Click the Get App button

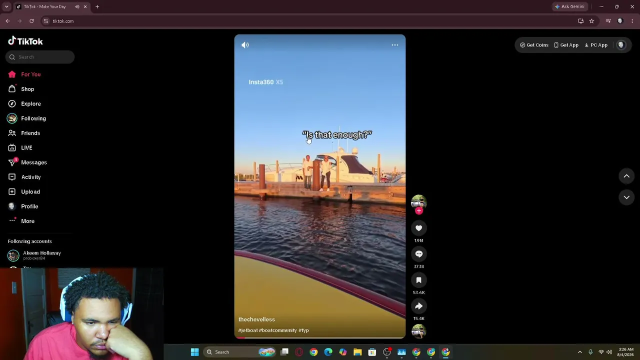(x=566, y=45)
